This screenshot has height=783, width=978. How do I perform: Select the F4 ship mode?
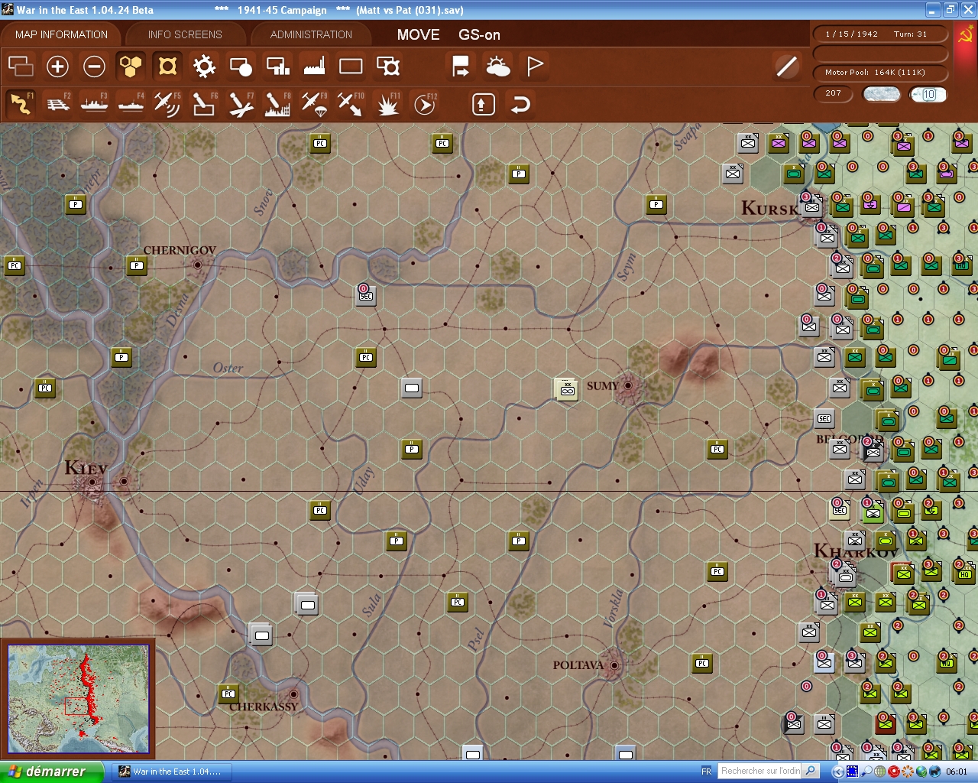click(x=131, y=104)
